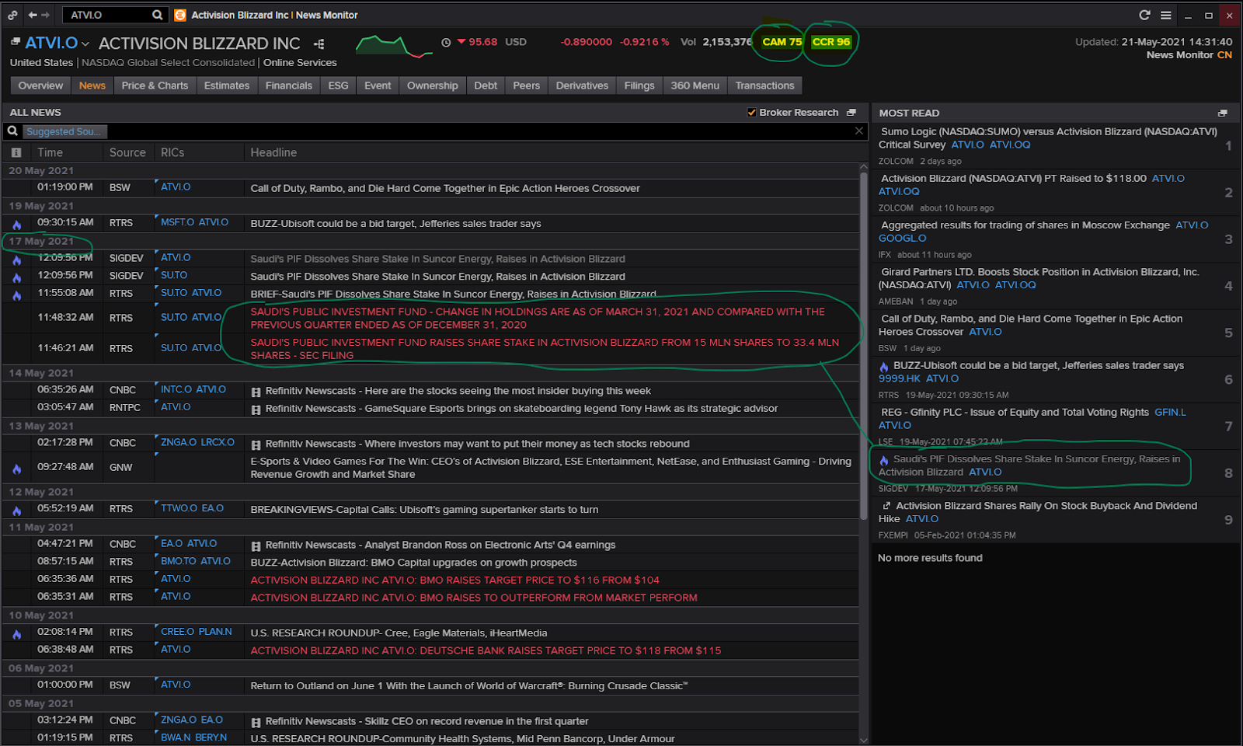
Task: Go forward with the right arrow icon
Action: [x=46, y=15]
